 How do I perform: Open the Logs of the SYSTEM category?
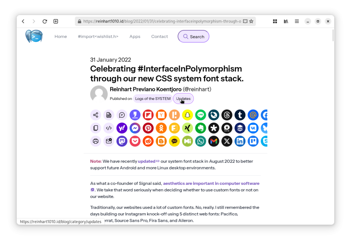click(153, 99)
